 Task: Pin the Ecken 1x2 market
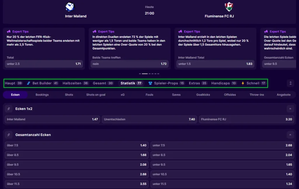coord(8,109)
